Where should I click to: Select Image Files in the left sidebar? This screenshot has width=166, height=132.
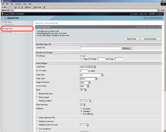[x=8, y=29]
